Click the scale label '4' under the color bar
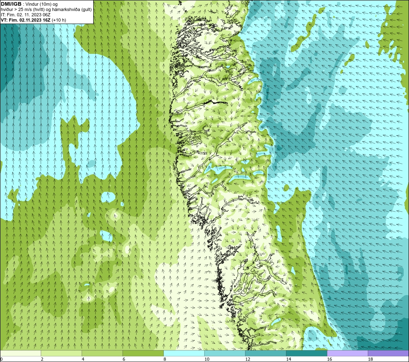Screen dimensions: 409x362 [83, 360]
